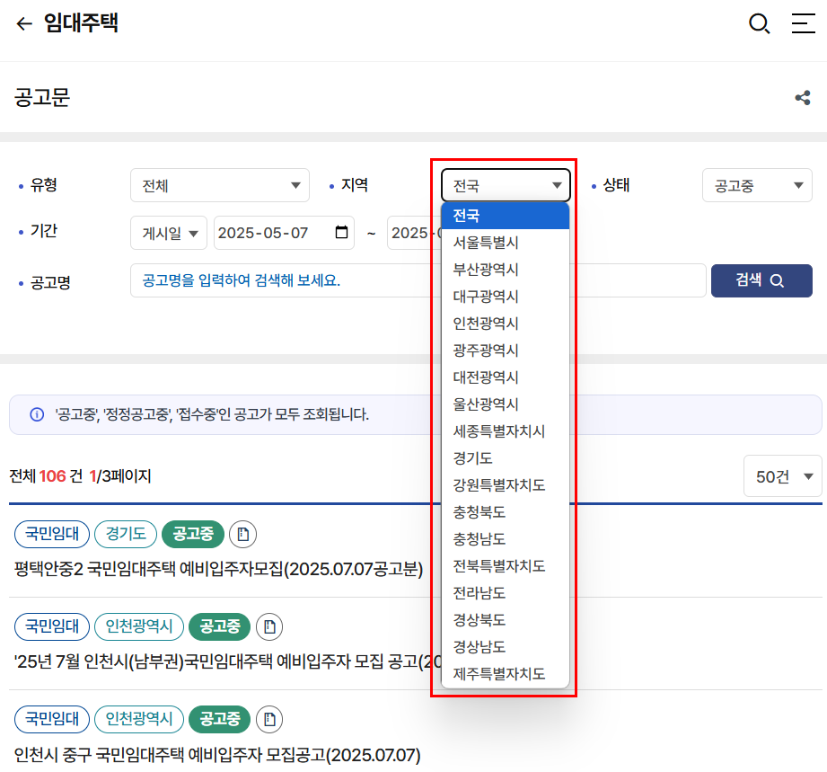
Task: Choose 충청남도 from region list
Action: click(506, 538)
